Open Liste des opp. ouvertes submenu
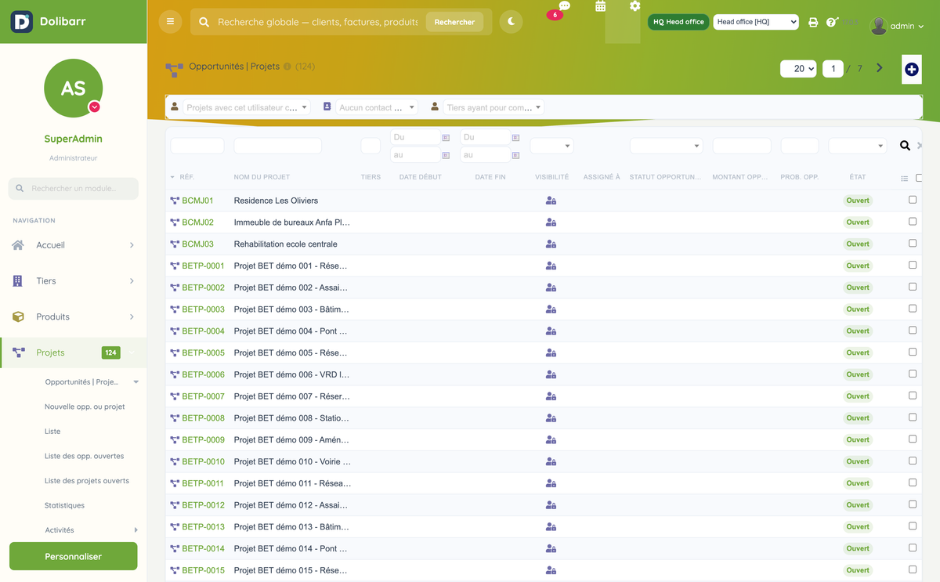Screen dimensions: 940x582 pyautogui.click(x=84, y=456)
